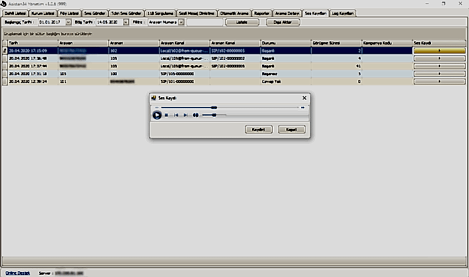The height and width of the screenshot is (277, 469).
Task: Play recording for the Cevap Yok row
Action: pos(439,81)
